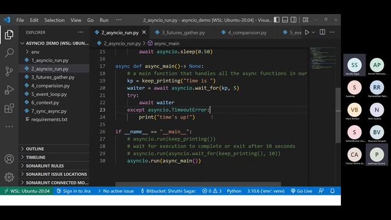Open editor More Actions ellipsis
This screenshot has width=391, height=220.
point(332,32)
